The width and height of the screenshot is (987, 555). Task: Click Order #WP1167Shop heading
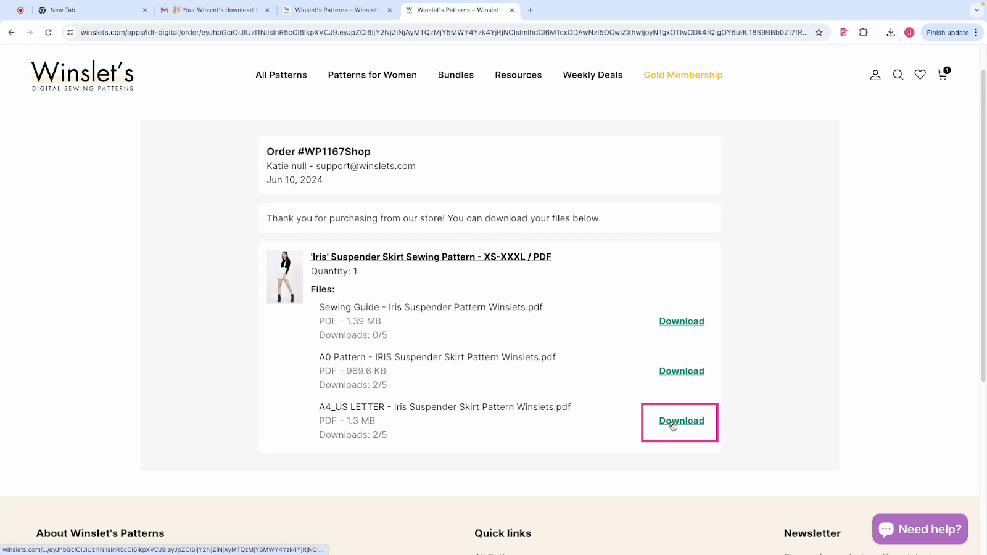point(318,152)
